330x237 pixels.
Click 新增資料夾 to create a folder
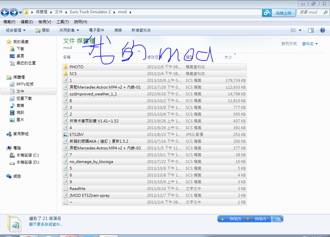tap(141, 30)
